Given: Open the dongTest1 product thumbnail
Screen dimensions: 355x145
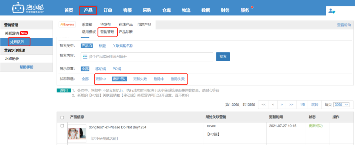Looking at the screenshot, I should [x=77, y=134].
